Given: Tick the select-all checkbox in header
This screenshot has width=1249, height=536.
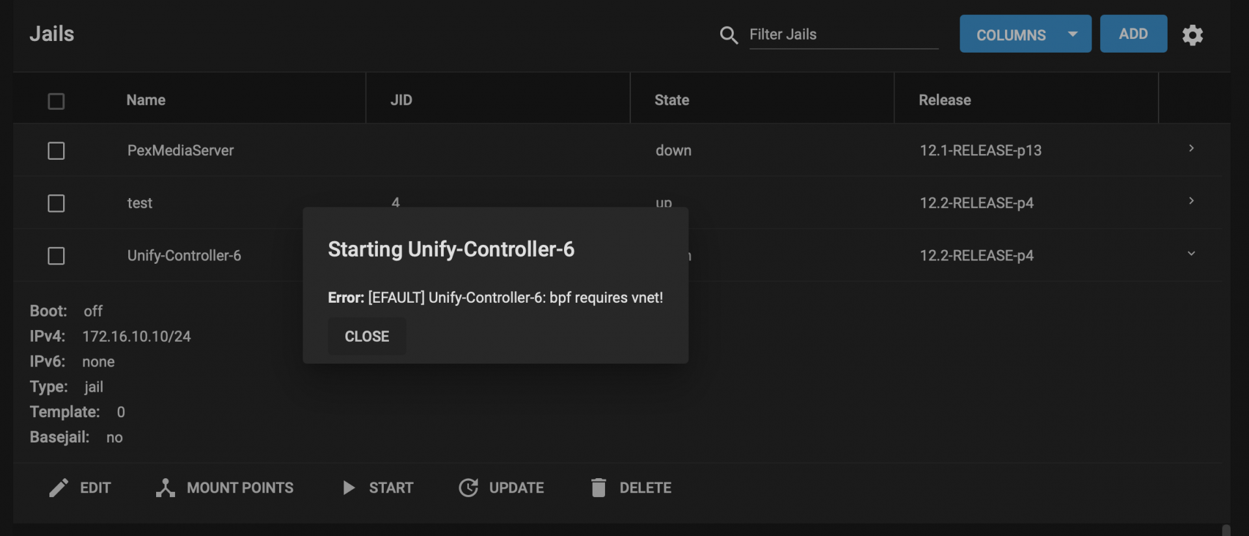Looking at the screenshot, I should pos(57,101).
